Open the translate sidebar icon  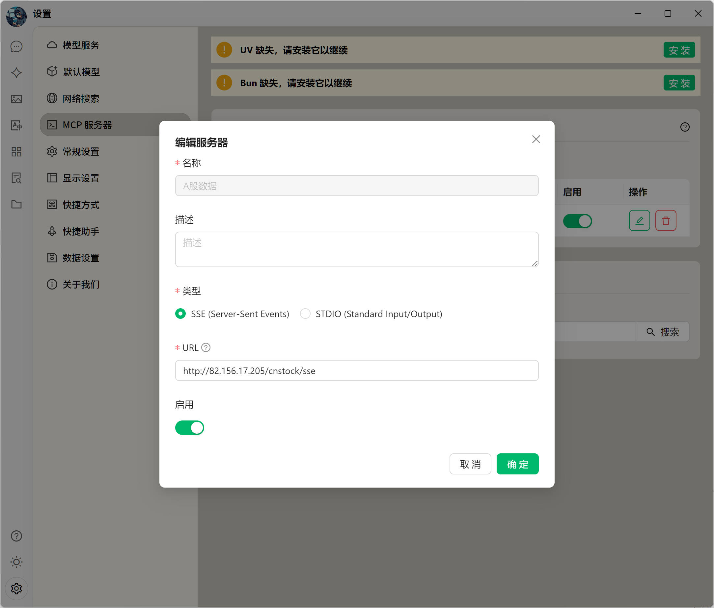coord(16,125)
